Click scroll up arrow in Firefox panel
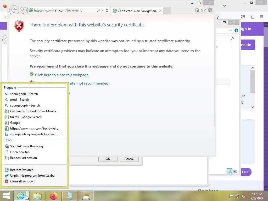This screenshot has height=201, width=268. click(253, 68)
